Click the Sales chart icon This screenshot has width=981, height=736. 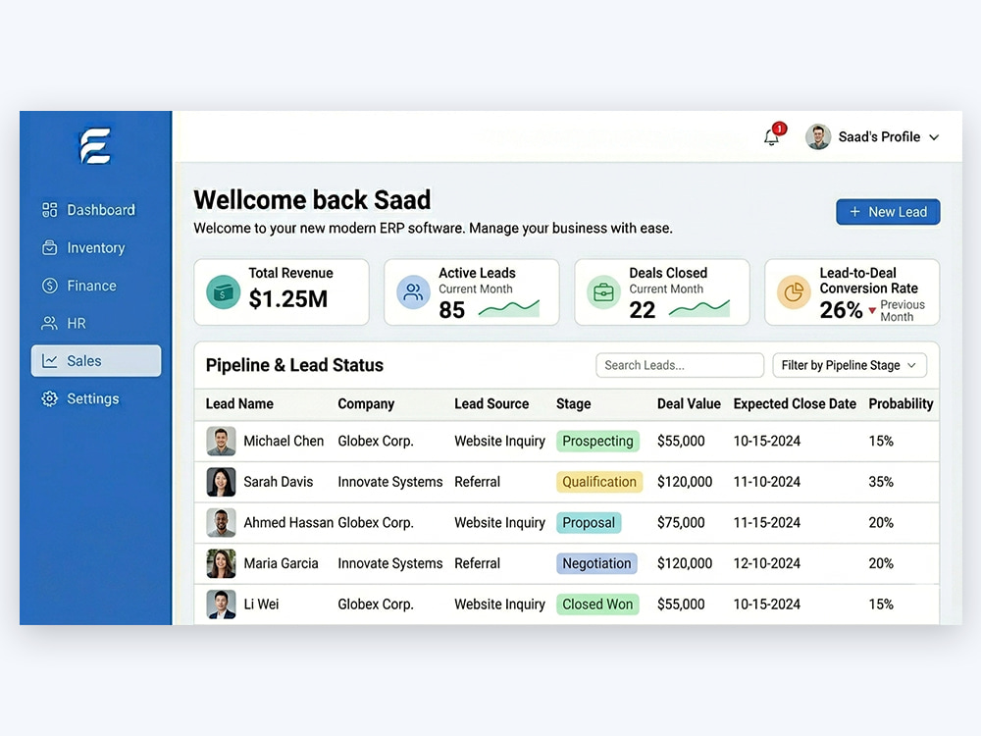[x=49, y=361]
